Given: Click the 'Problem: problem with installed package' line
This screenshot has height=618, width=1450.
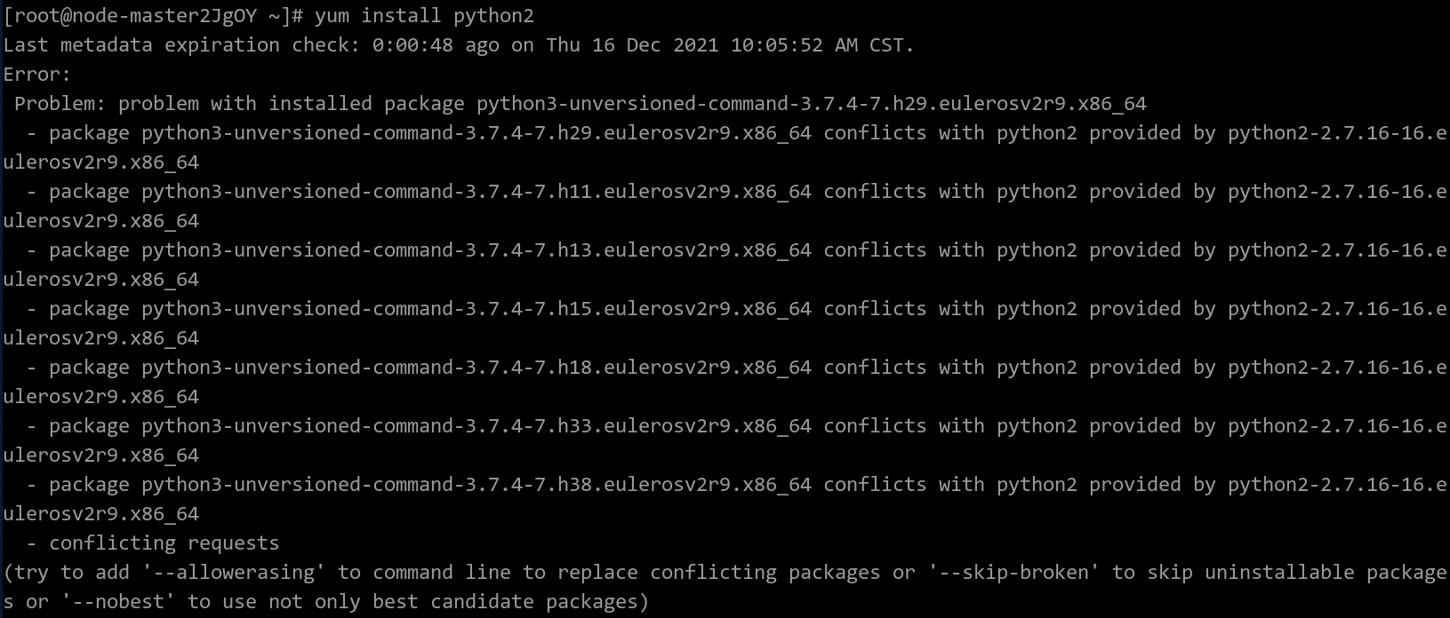Looking at the screenshot, I should (x=581, y=104).
